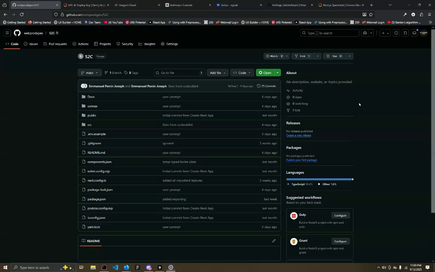Open a new browser tab
This screenshot has width=435, height=272.
[372, 5]
